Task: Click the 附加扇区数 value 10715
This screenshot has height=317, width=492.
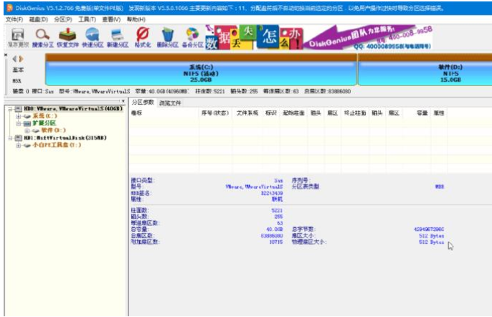Action: coord(276,242)
